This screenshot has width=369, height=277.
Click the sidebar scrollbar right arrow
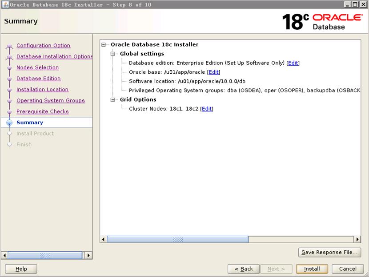(88, 255)
